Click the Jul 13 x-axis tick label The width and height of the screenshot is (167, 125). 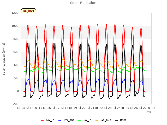pos(21,108)
